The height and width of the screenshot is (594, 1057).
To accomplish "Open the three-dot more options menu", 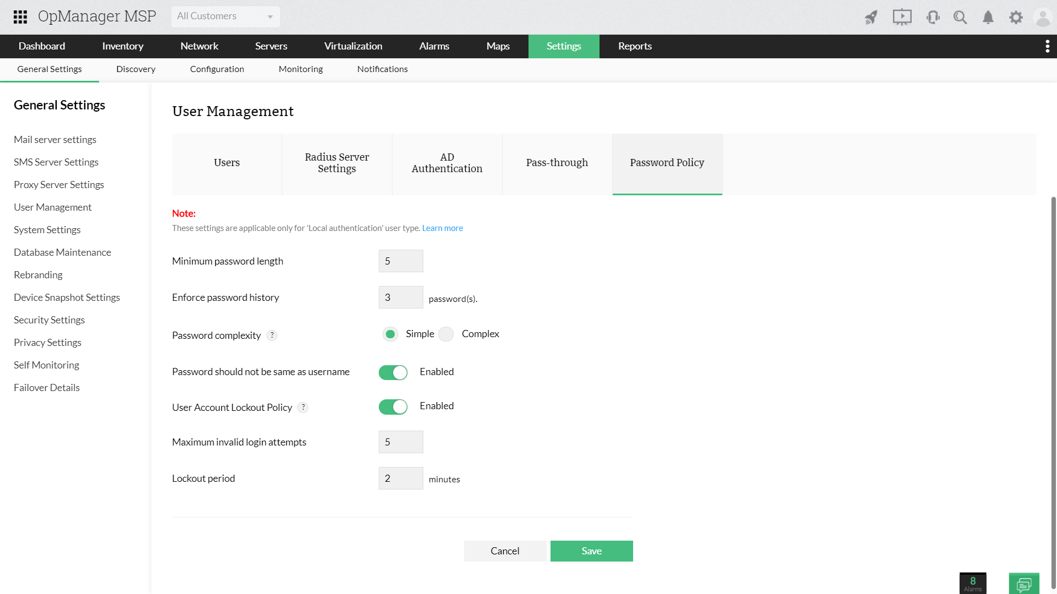I will coord(1047,46).
